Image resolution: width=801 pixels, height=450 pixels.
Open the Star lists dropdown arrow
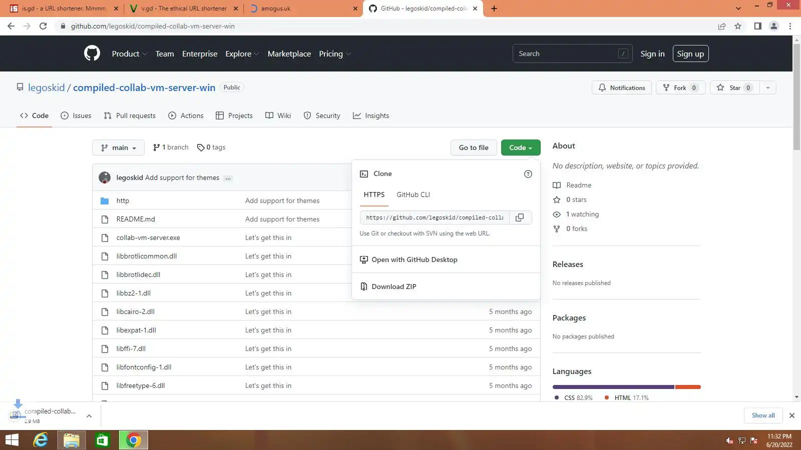click(x=768, y=87)
